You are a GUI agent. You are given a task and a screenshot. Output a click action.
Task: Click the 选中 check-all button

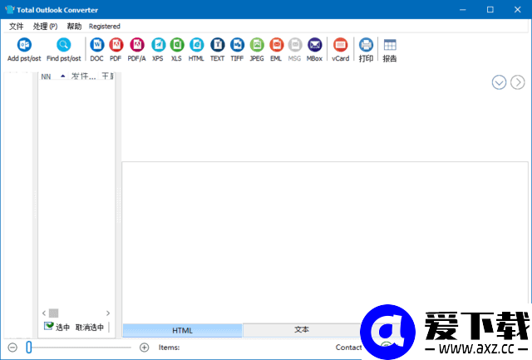(x=57, y=327)
